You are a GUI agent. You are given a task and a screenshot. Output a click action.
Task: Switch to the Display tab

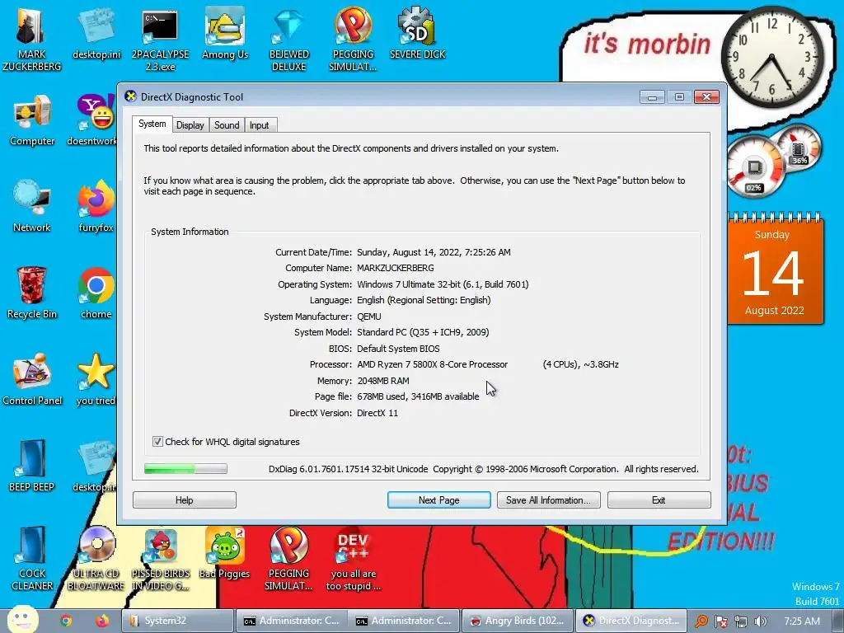coord(190,125)
